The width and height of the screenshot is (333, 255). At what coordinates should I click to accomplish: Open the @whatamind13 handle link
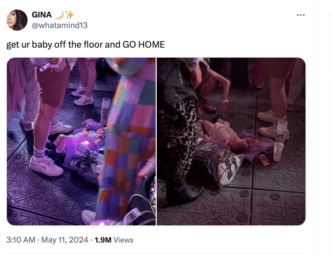[60, 25]
